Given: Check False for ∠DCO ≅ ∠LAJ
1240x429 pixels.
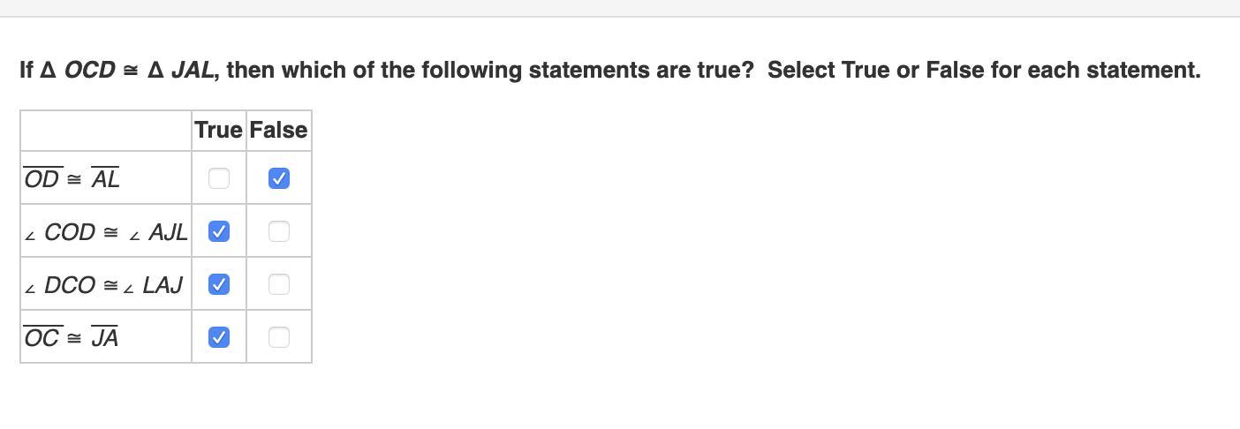Looking at the screenshot, I should click(x=278, y=284).
